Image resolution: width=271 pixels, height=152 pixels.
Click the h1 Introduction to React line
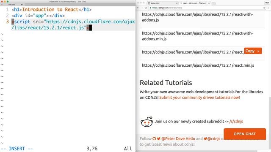(52, 9)
